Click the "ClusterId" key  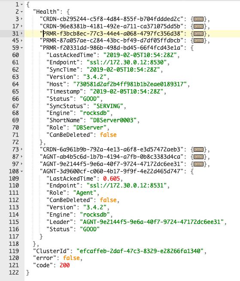pos(51,251)
